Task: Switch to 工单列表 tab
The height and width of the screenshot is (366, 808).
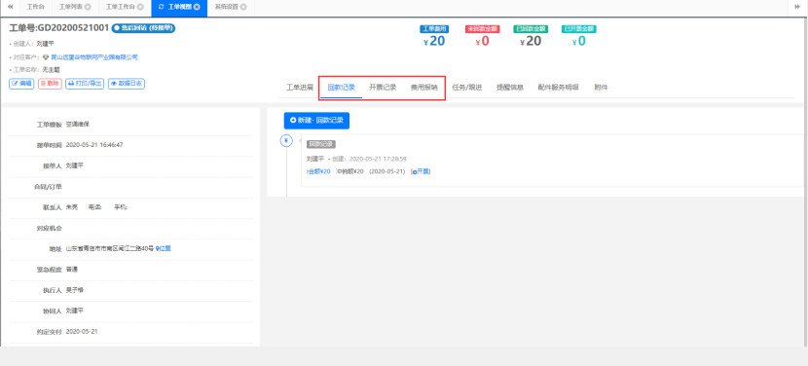Action: [71, 7]
